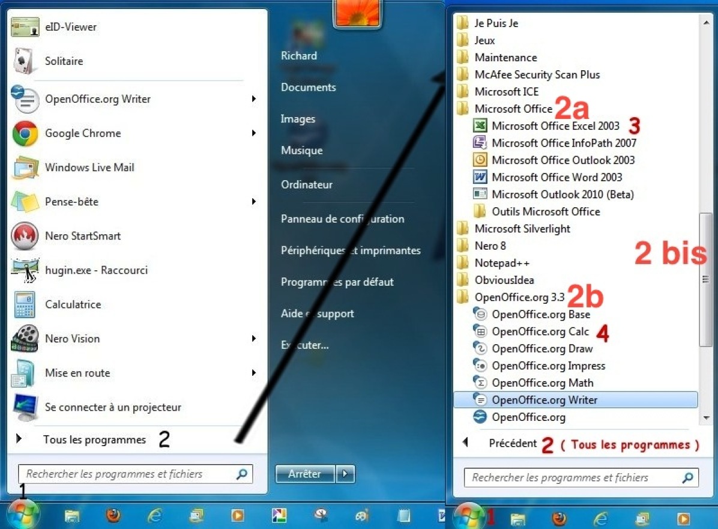
Task: Open Programmes par défaut
Action: click(x=337, y=282)
